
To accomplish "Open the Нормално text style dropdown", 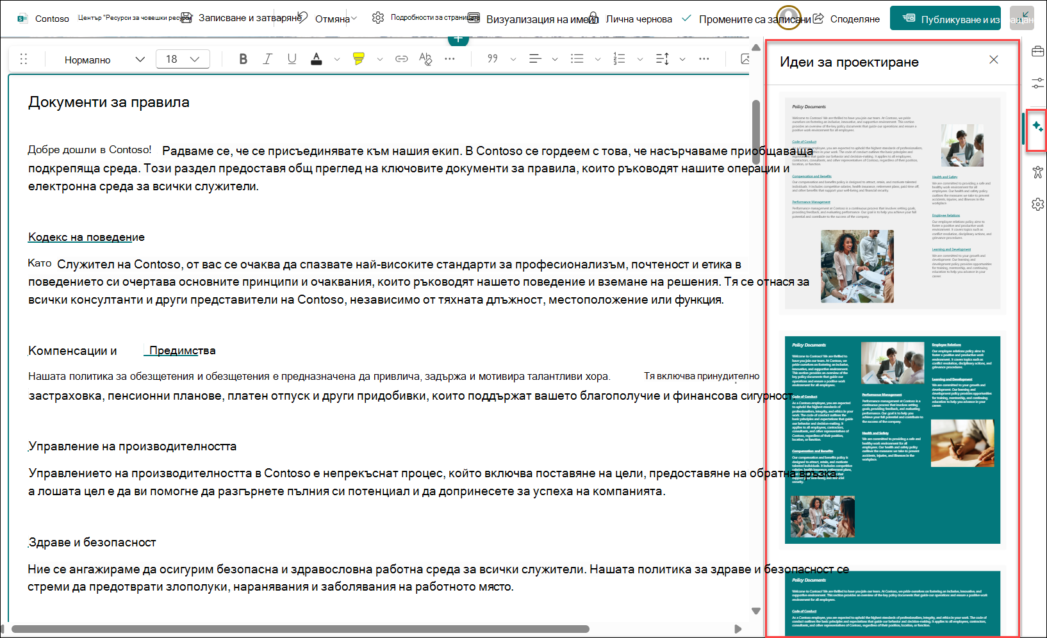I will [104, 60].
